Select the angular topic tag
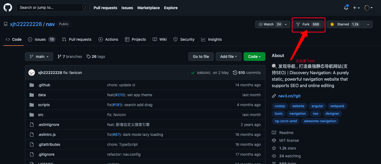Viewport: 381px width, 164px height. coord(317,106)
